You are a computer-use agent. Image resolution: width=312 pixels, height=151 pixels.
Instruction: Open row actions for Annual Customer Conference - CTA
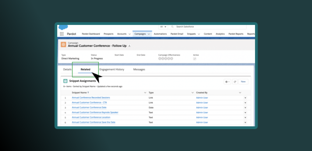click(245, 103)
